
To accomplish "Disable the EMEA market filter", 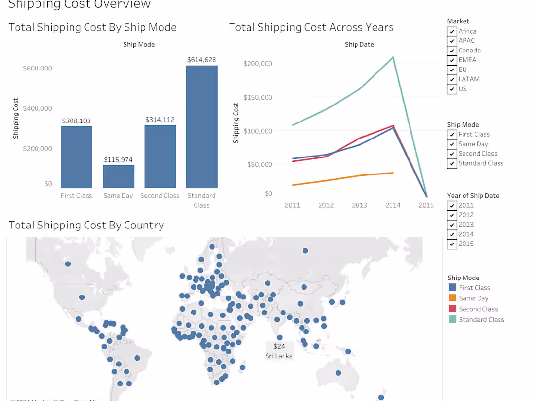I will (452, 60).
